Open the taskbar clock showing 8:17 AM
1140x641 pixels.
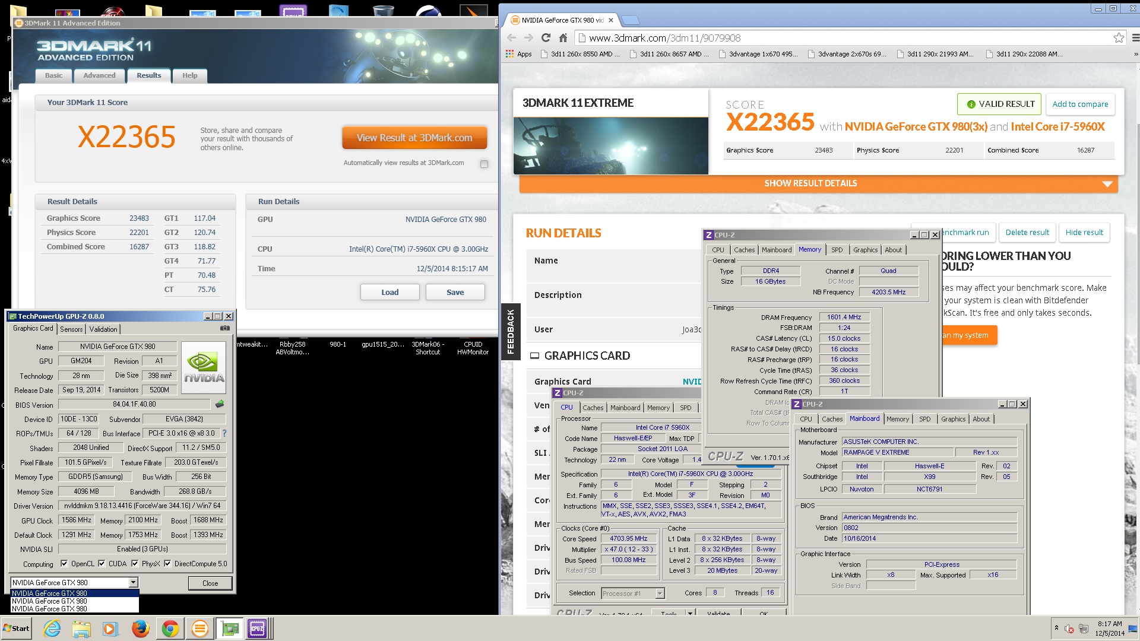pos(1110,629)
